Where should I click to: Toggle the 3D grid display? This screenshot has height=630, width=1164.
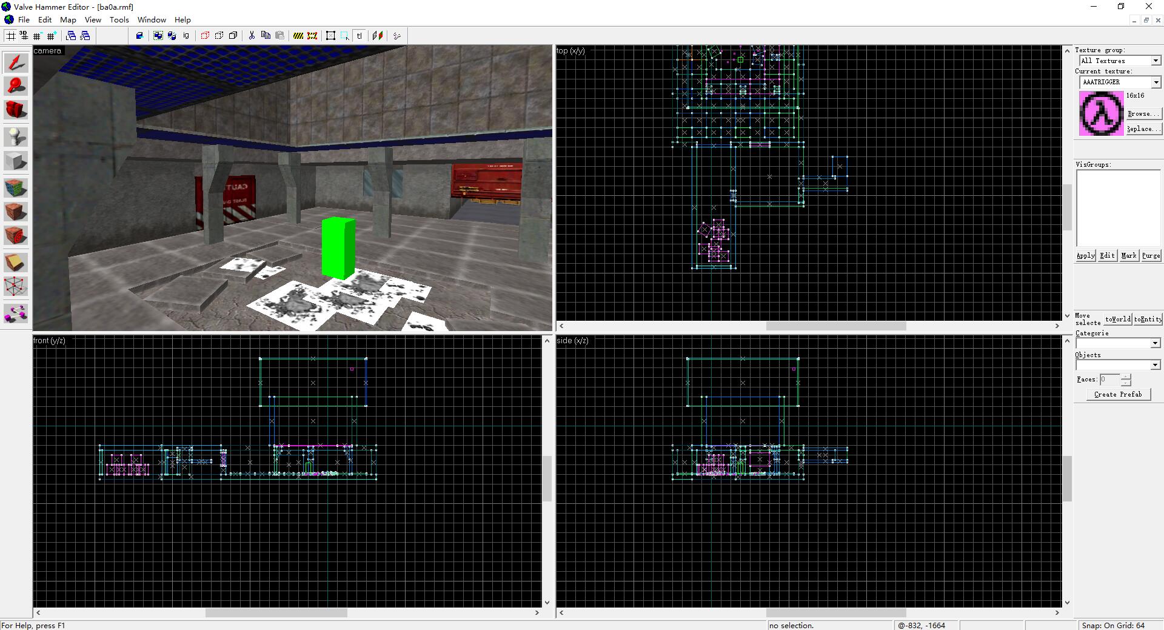point(24,36)
